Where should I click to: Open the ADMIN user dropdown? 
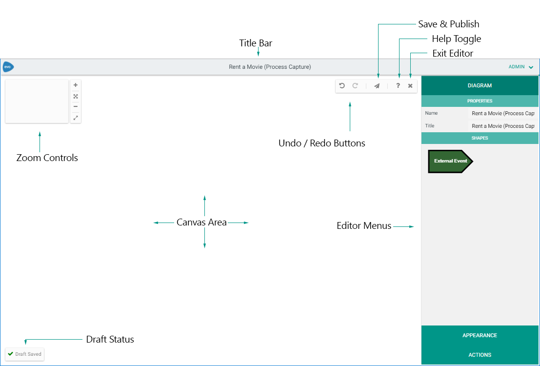click(520, 67)
